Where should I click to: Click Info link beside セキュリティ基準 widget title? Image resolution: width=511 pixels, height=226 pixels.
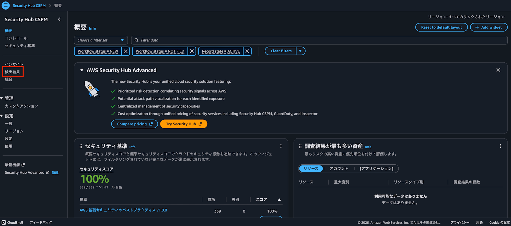(x=132, y=147)
